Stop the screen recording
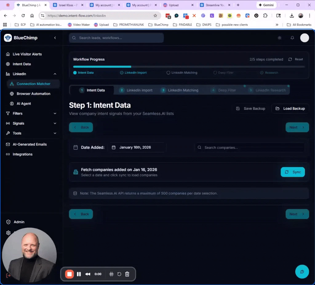This screenshot has width=315, height=285. (x=70, y=274)
